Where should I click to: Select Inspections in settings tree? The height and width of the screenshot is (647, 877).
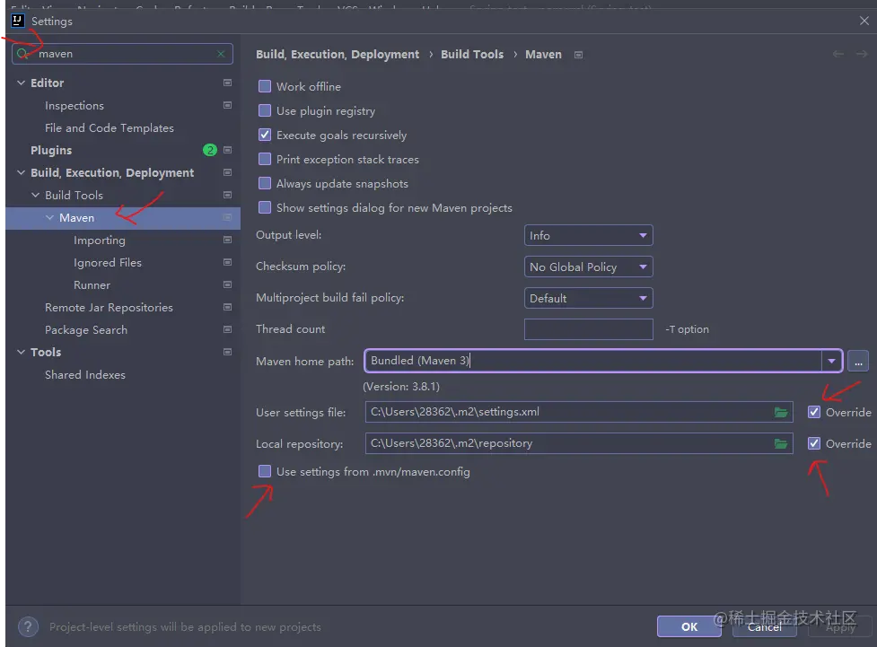tap(75, 106)
